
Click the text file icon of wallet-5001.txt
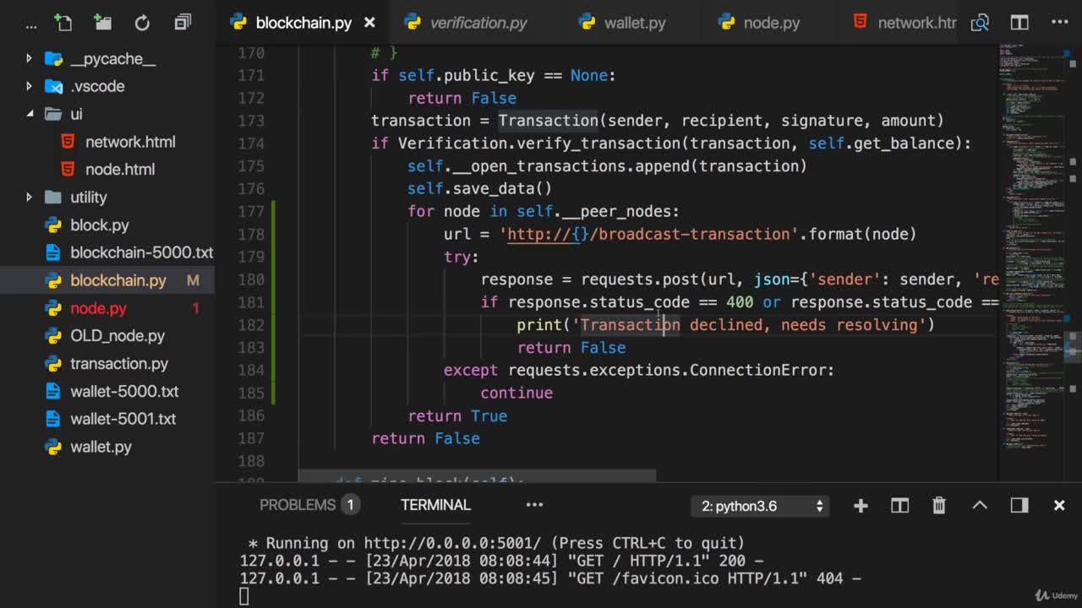coord(53,419)
